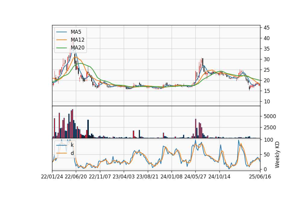Click the price axis value 35
289x208 pixels.
[x=266, y=49]
